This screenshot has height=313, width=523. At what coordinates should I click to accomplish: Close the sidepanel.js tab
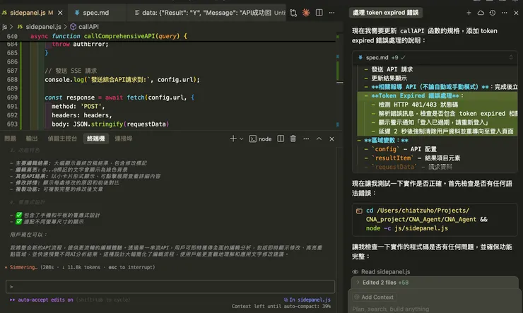tap(60, 13)
